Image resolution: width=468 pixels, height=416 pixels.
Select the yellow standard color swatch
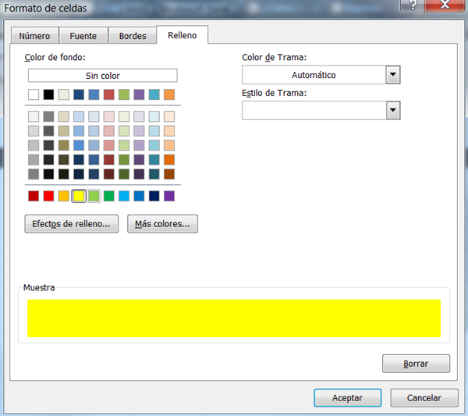click(x=79, y=196)
